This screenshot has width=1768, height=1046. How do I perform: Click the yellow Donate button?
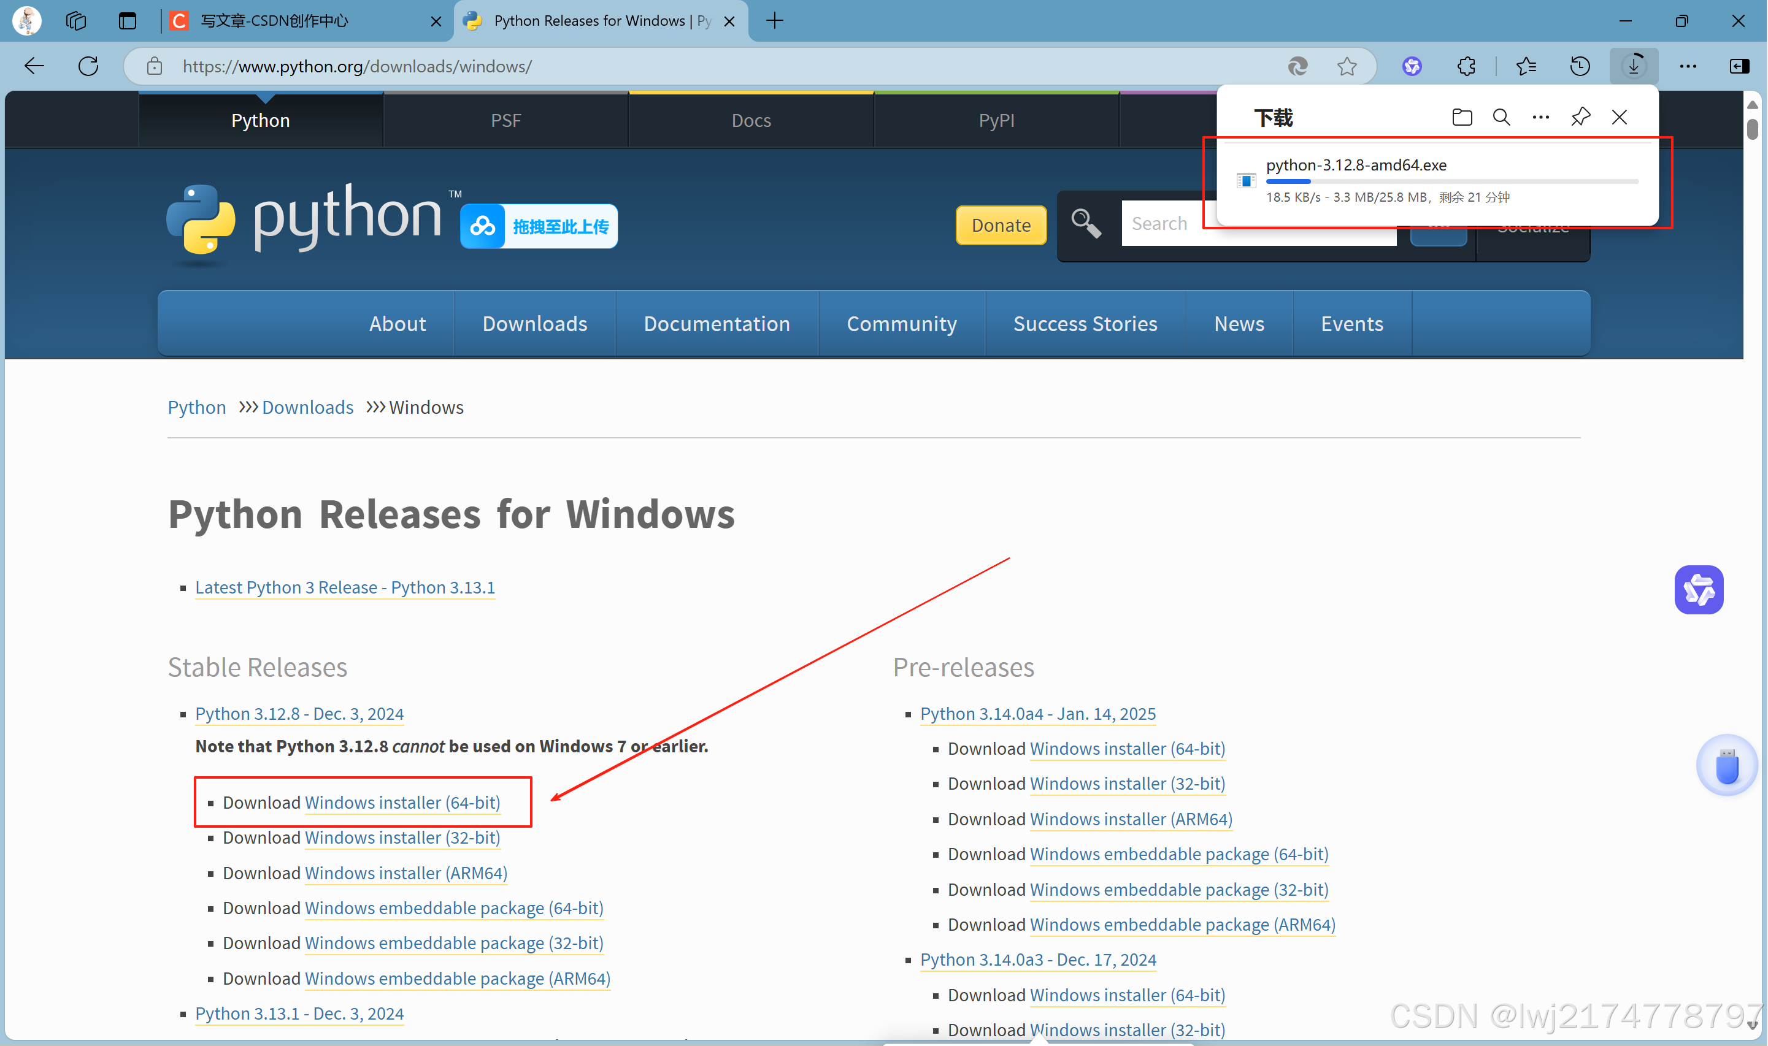click(x=1000, y=225)
